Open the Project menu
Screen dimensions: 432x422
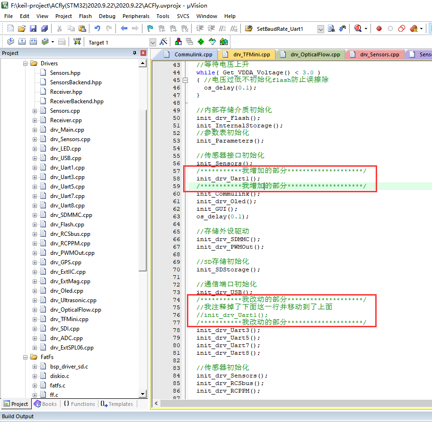[64, 16]
